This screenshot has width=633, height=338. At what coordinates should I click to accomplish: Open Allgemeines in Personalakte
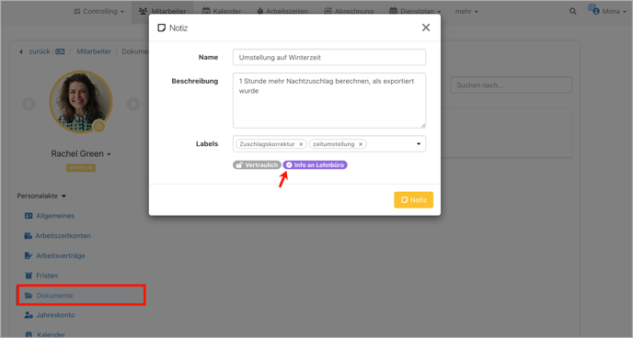[x=55, y=216]
